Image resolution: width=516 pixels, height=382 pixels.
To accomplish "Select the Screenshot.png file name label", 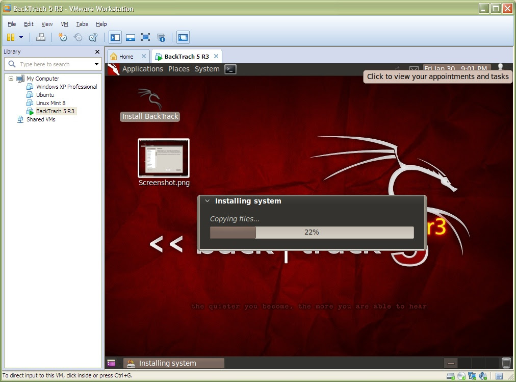I will [x=164, y=183].
